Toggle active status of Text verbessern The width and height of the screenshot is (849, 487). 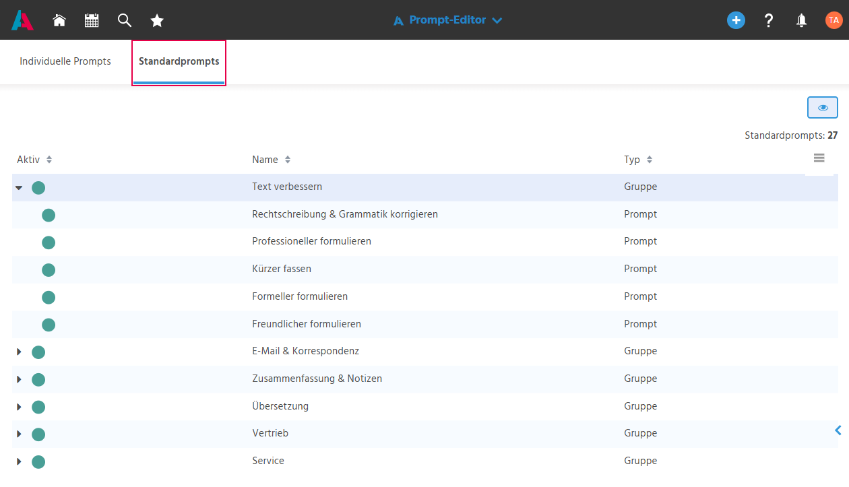[38, 188]
